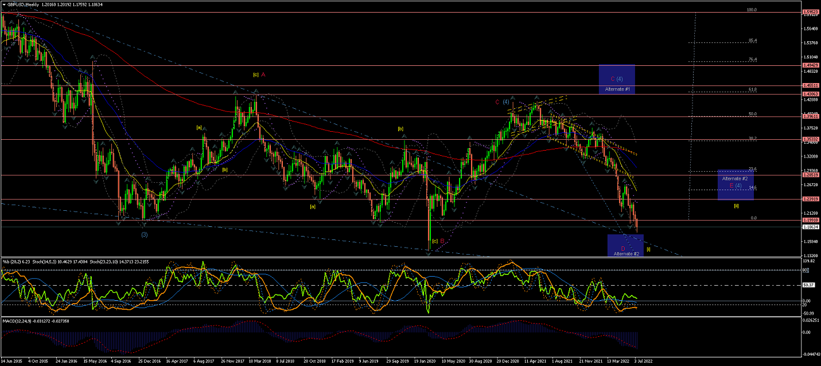Select the blue 'D Alternate #2' box
The width and height of the screenshot is (821, 366).
pos(625,245)
